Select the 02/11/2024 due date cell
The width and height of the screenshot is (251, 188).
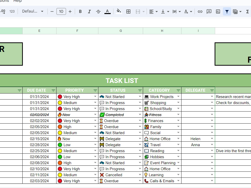pos(39,175)
